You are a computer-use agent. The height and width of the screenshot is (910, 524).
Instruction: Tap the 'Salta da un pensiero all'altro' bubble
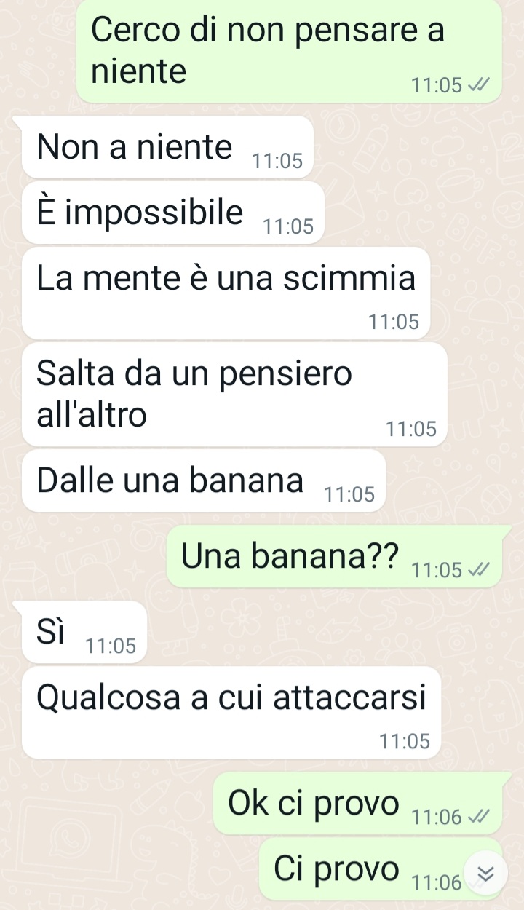234,395
